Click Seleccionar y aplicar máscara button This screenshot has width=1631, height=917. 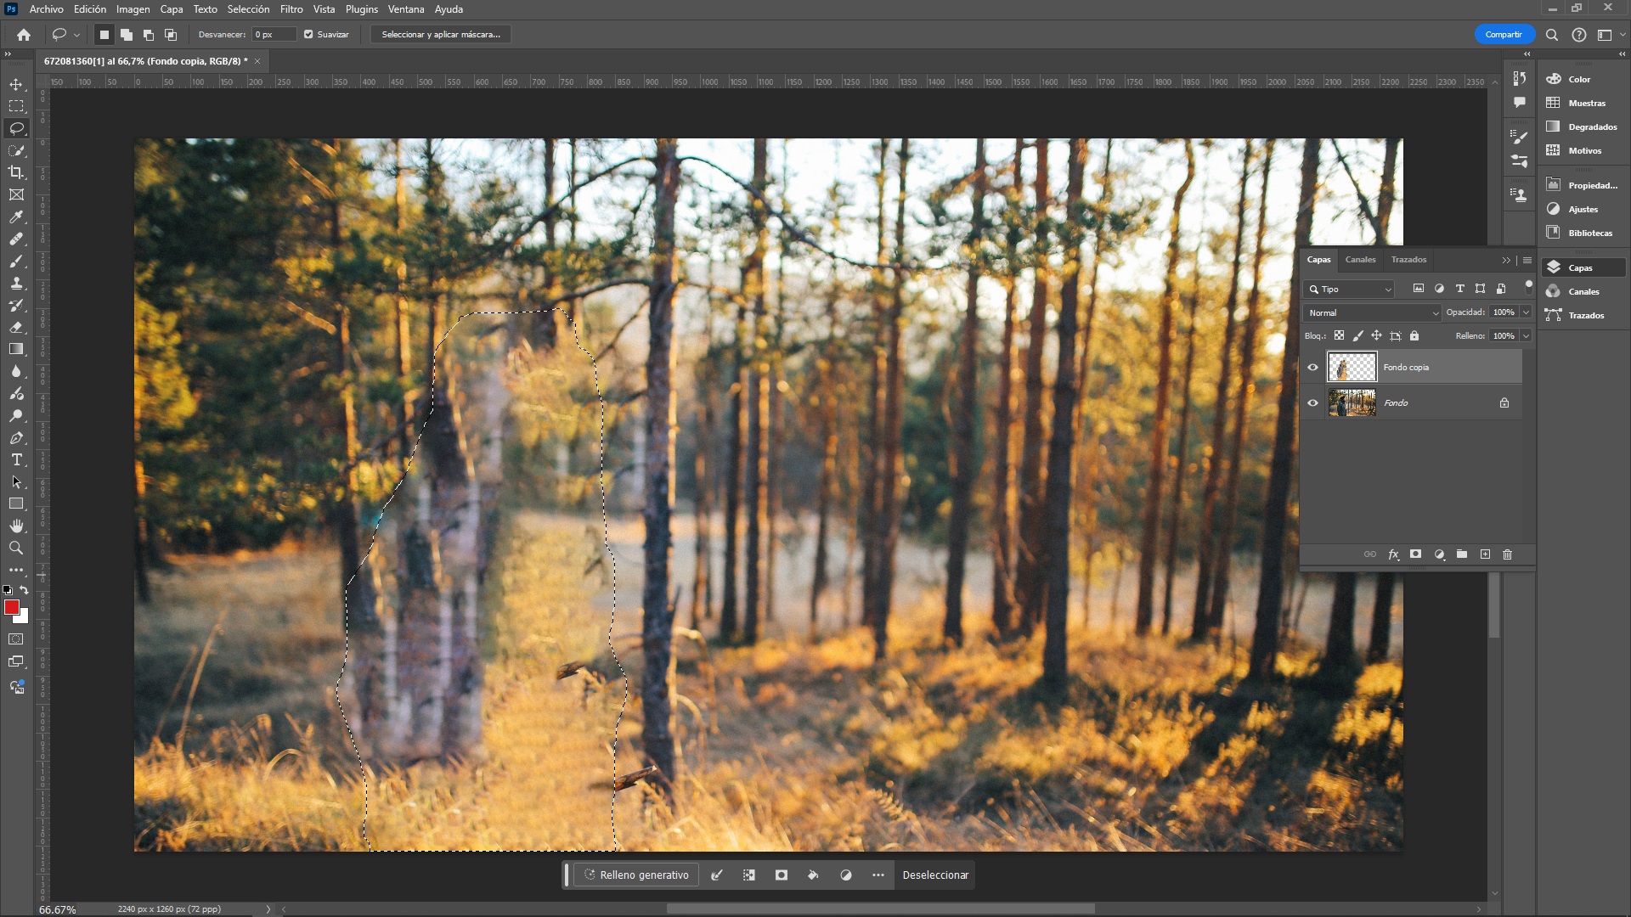(441, 35)
